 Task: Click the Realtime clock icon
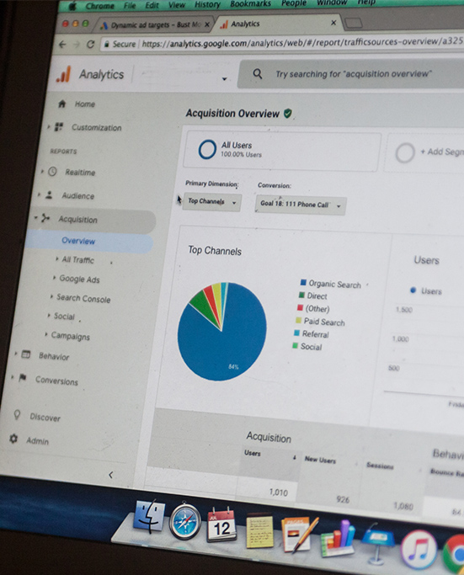click(52, 171)
